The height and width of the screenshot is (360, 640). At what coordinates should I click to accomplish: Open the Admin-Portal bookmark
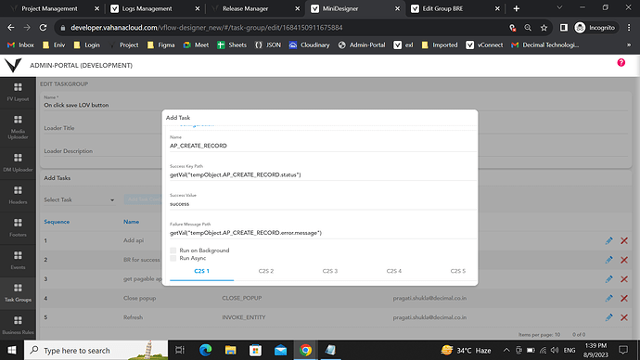[x=362, y=45]
